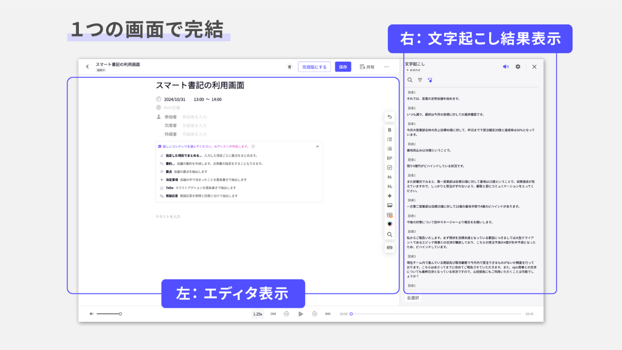622x350 pixels.
Task: Insert a checkbox list from the toolbar
Action: (390, 167)
